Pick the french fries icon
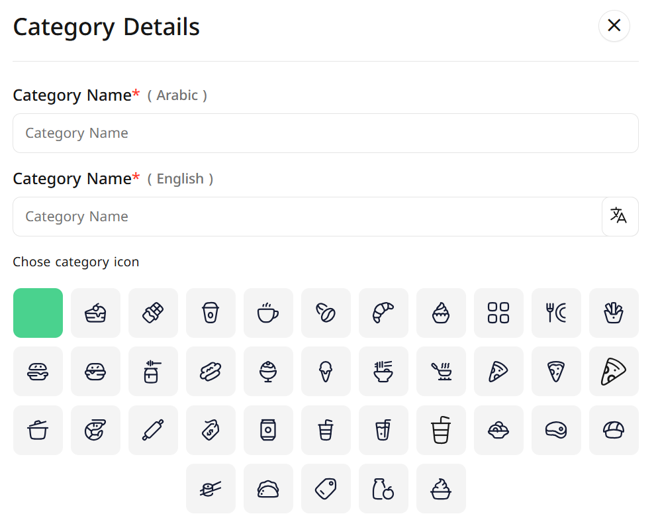The image size is (656, 520). [614, 313]
